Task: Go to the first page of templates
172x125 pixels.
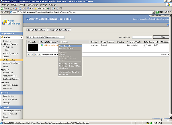Action: pyautogui.click(x=28, y=54)
